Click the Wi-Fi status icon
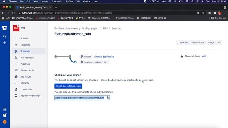This screenshot has height=128, width=228. pyautogui.click(x=187, y=1)
